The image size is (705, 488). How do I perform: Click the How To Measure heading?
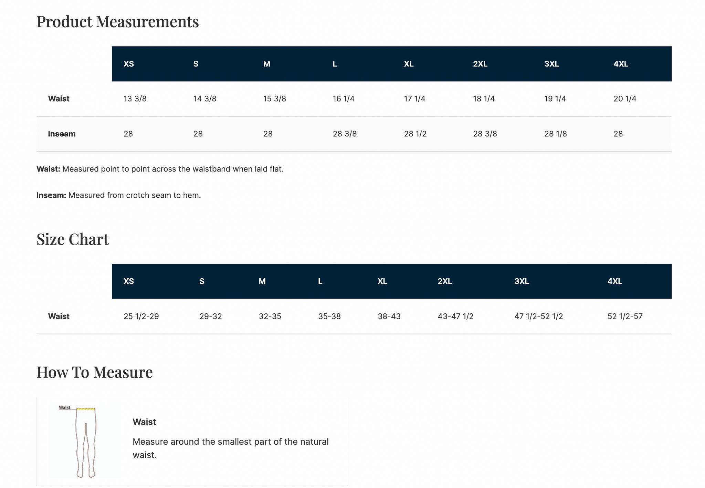click(x=94, y=372)
